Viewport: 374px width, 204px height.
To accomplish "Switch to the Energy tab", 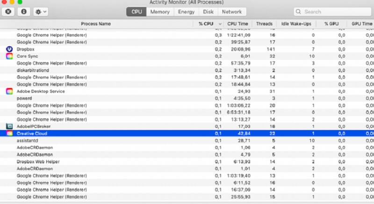I will (x=186, y=12).
